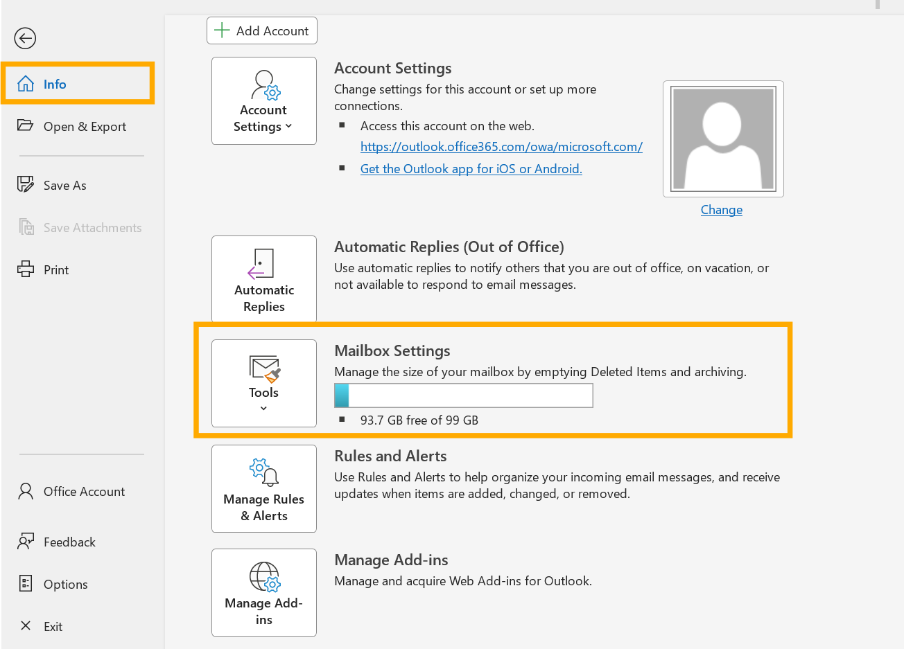
Task: Click the Manage Add-ins globe icon
Action: tap(264, 576)
